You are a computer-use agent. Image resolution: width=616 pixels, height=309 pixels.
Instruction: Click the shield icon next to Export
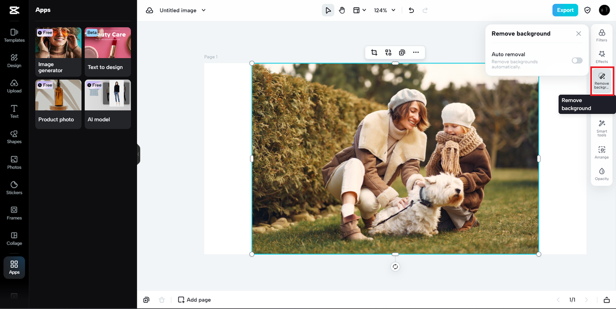588,10
